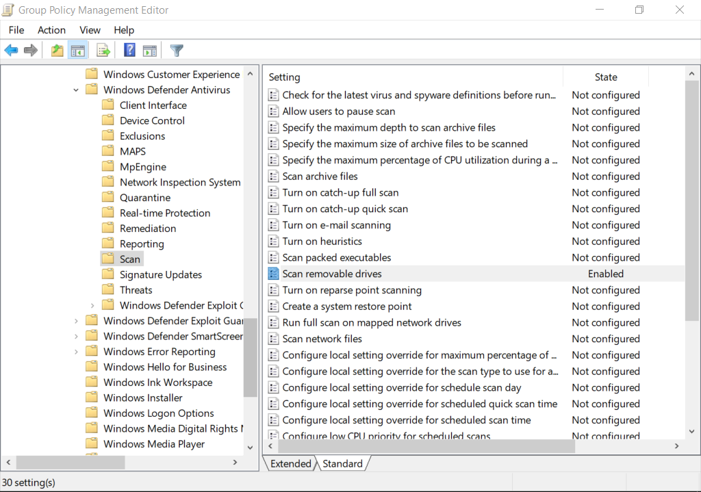Click the folder icon next to Exclusions
The width and height of the screenshot is (701, 492).
107,135
